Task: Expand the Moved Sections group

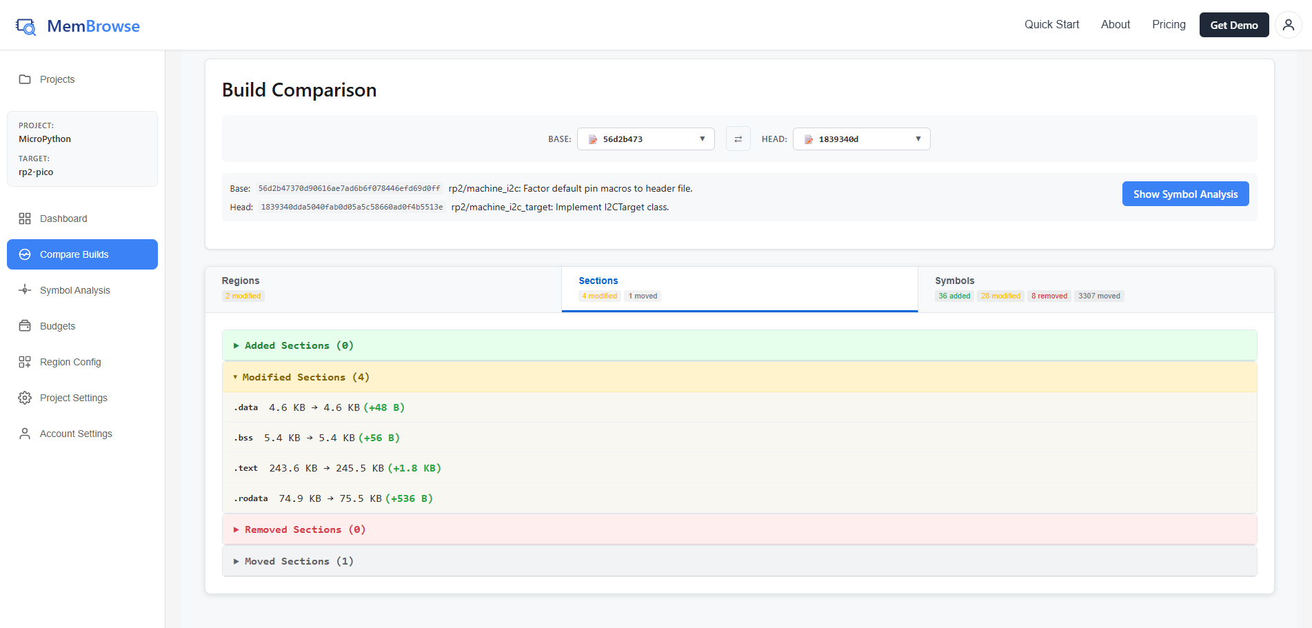Action: (x=299, y=561)
